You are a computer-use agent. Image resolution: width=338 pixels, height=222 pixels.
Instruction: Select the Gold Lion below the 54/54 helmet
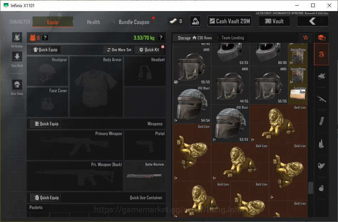[x=192, y=152]
